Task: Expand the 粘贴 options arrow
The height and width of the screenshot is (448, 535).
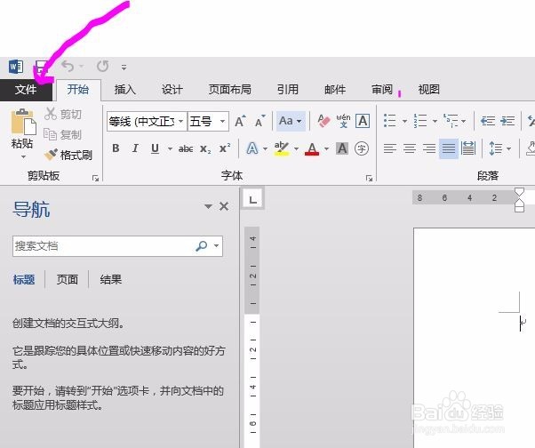Action: click(x=23, y=157)
